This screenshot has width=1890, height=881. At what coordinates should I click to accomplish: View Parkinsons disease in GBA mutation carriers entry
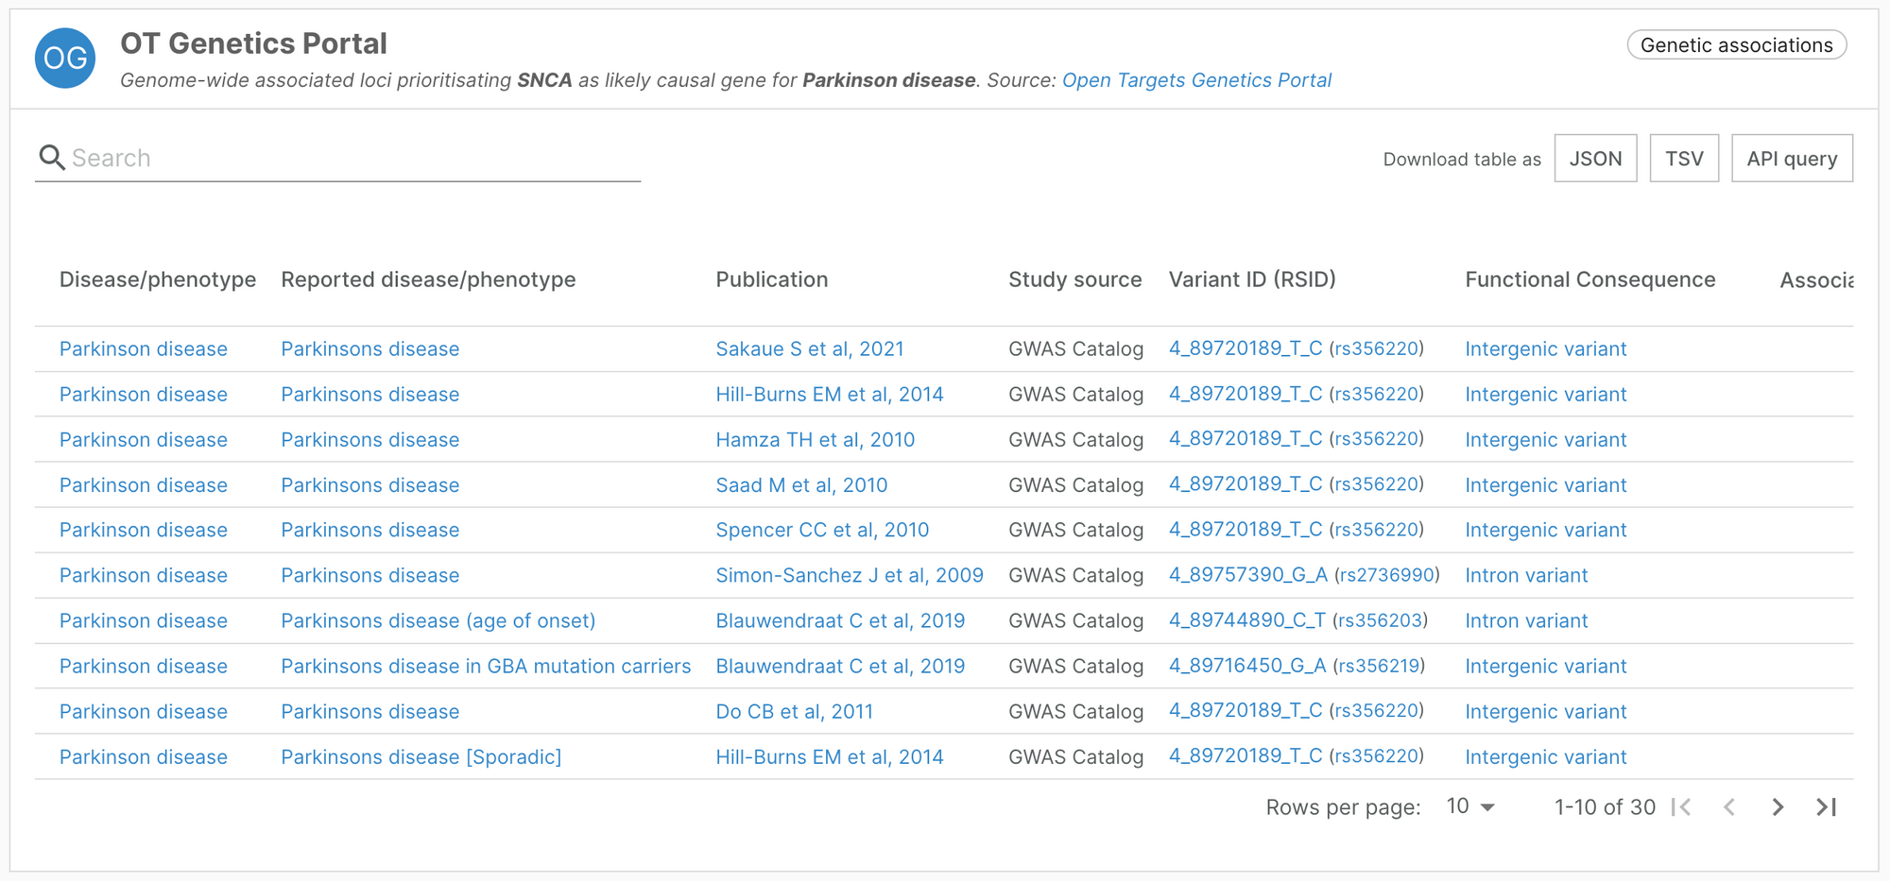coord(485,666)
